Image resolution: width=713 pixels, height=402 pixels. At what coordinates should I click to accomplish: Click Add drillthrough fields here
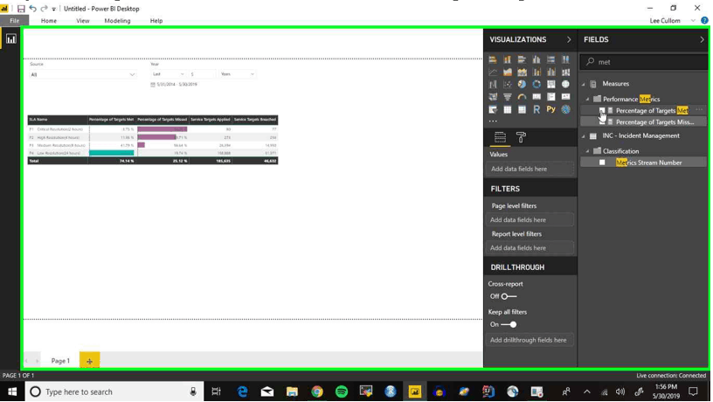530,340
